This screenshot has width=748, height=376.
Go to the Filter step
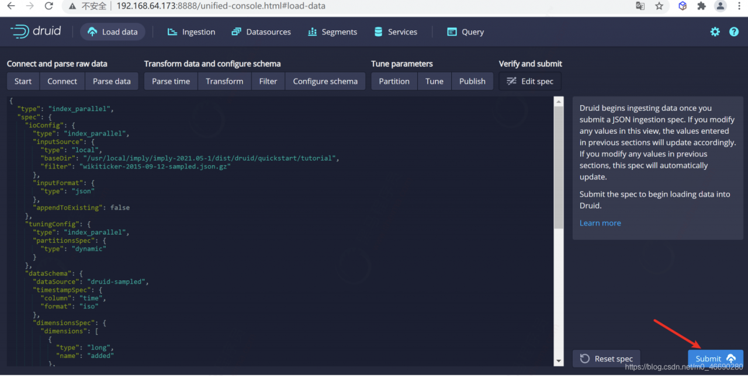(x=268, y=81)
